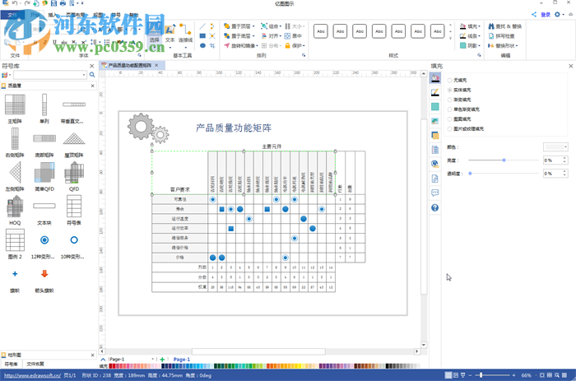Click the 居中 center icon

tap(293, 36)
